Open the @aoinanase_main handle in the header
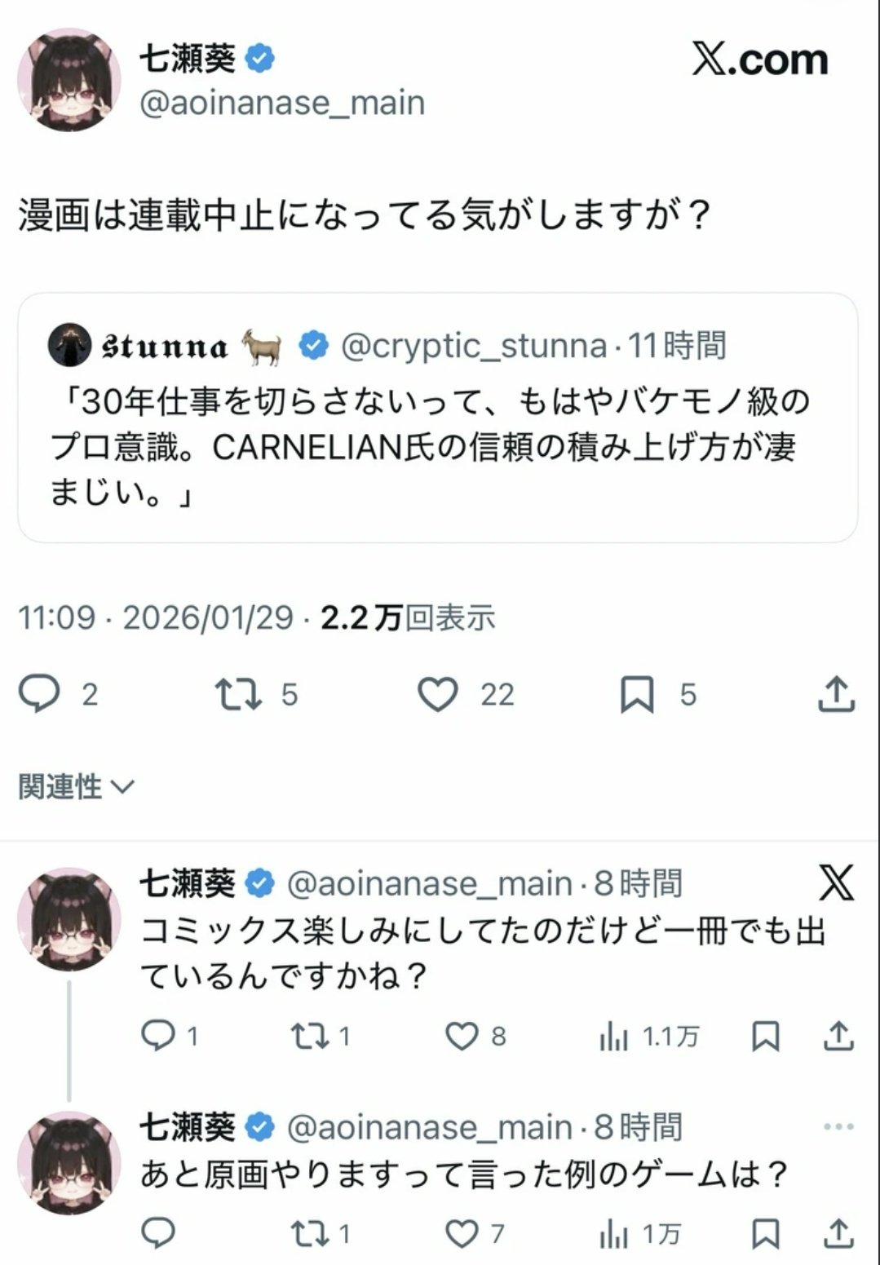 click(x=282, y=104)
